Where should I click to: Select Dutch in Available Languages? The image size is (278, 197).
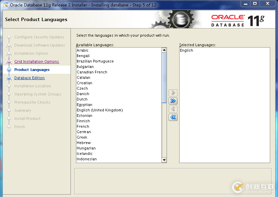119,99
